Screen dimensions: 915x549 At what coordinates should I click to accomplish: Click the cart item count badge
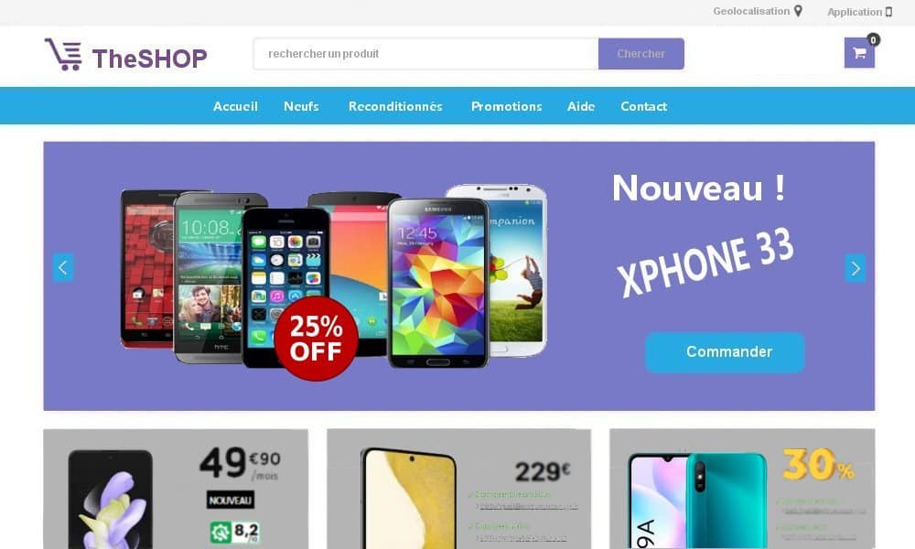[873, 39]
